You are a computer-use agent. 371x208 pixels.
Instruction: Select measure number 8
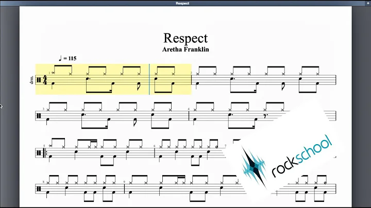coord(43,182)
